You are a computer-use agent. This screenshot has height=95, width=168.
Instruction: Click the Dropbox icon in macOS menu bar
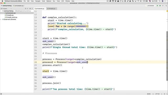(x=115, y=1)
